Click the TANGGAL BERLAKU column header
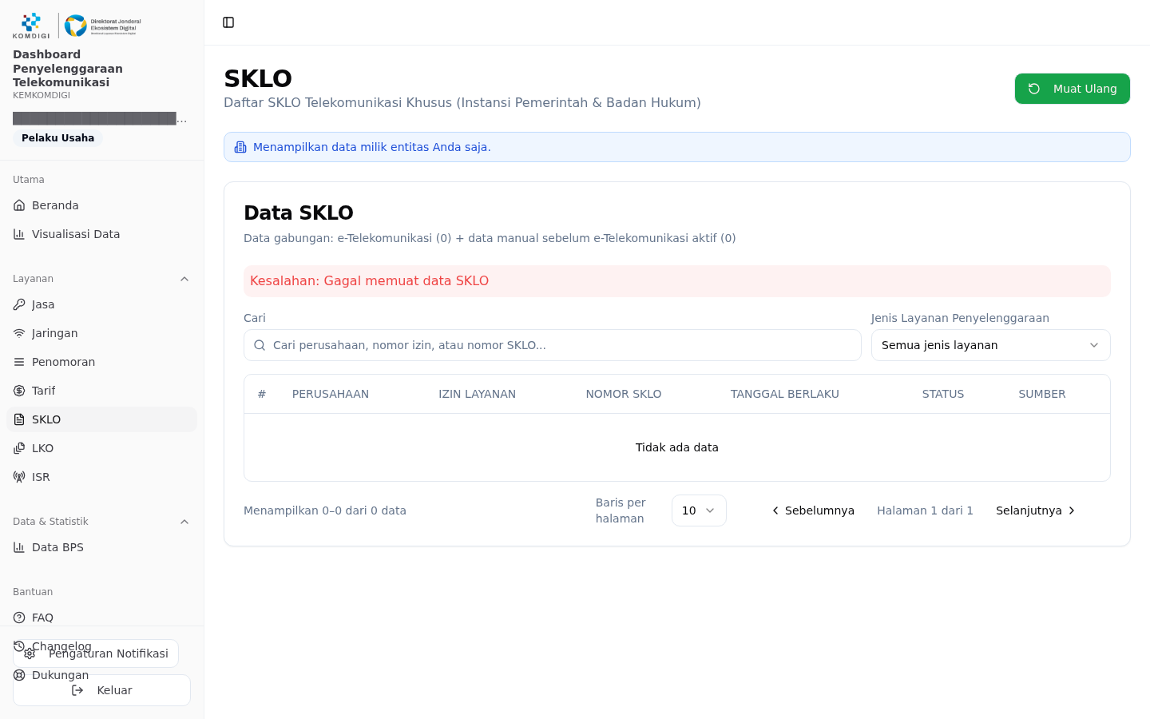Viewport: 1150px width, 719px height. (x=785, y=394)
